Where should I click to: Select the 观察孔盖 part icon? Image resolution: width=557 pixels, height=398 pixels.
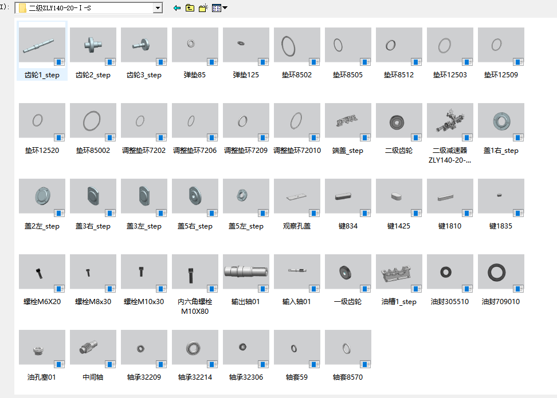point(297,198)
